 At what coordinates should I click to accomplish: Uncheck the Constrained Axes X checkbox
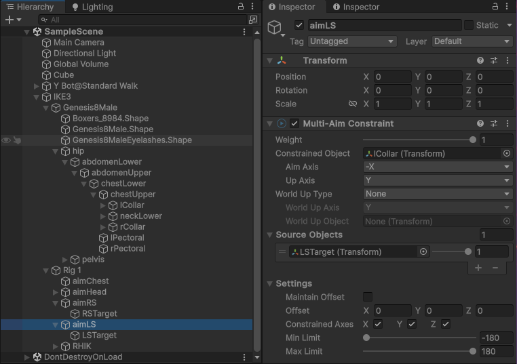[378, 324]
